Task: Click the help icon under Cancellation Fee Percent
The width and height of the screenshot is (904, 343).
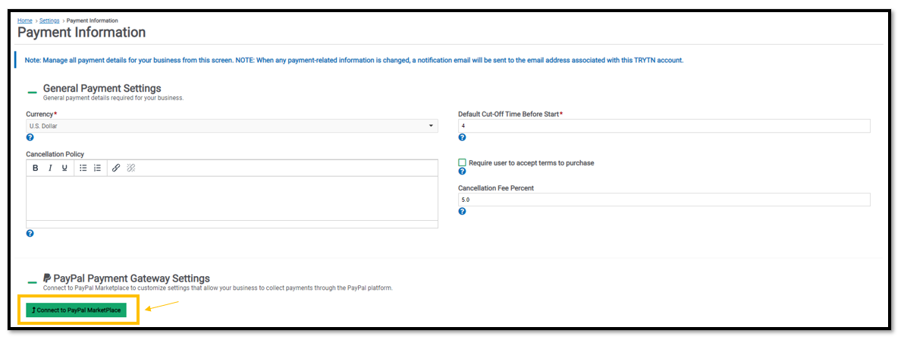Action: (462, 212)
